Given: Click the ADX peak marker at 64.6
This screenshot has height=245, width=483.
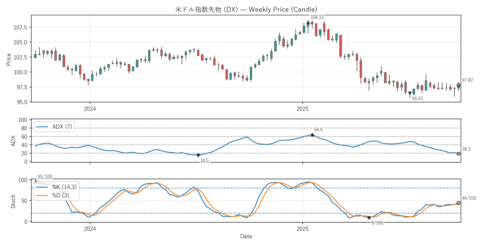Looking at the screenshot, I should coord(312,135).
